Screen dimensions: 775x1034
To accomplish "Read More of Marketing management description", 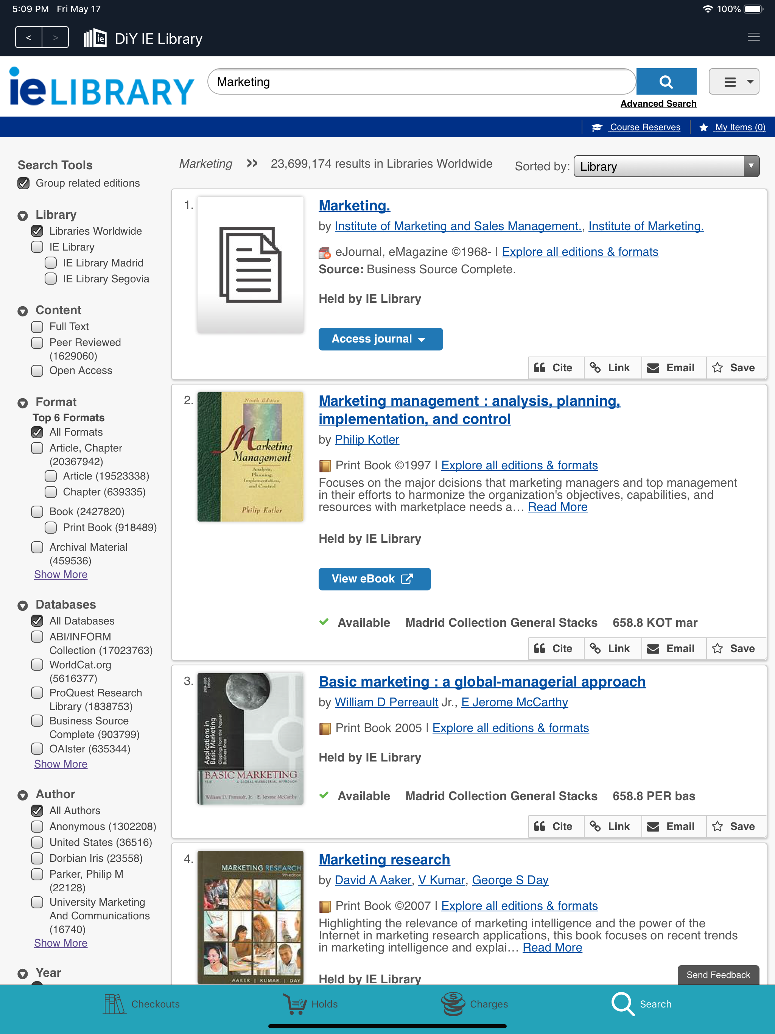I will pos(558,507).
